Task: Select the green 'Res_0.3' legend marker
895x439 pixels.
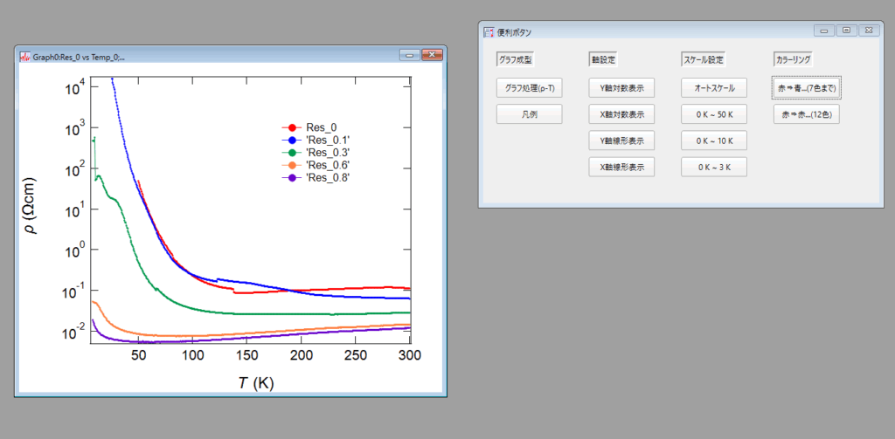Action: [291, 153]
